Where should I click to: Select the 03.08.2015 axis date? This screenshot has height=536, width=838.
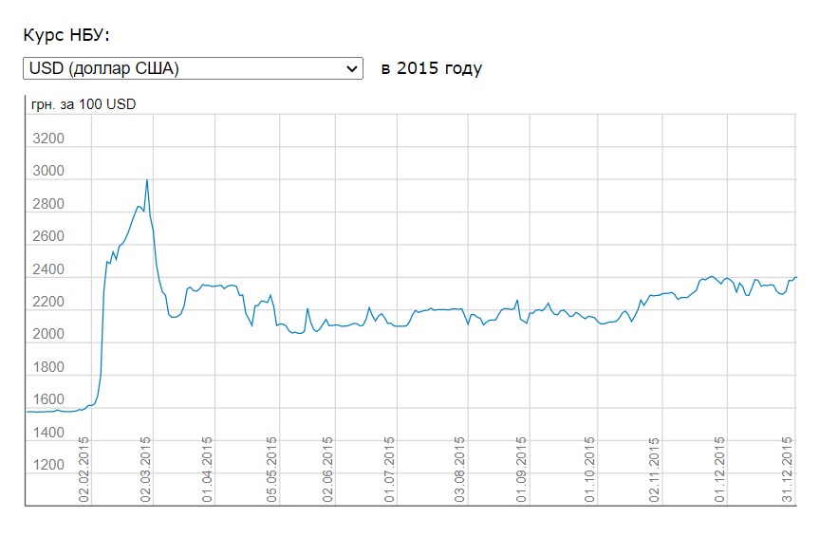(460, 469)
